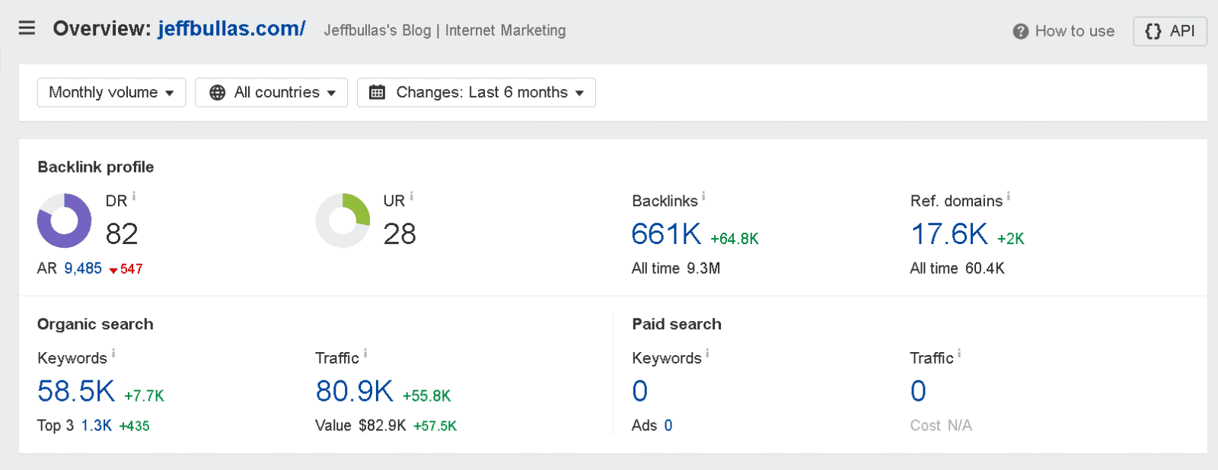Click the API braces icon

(1153, 31)
